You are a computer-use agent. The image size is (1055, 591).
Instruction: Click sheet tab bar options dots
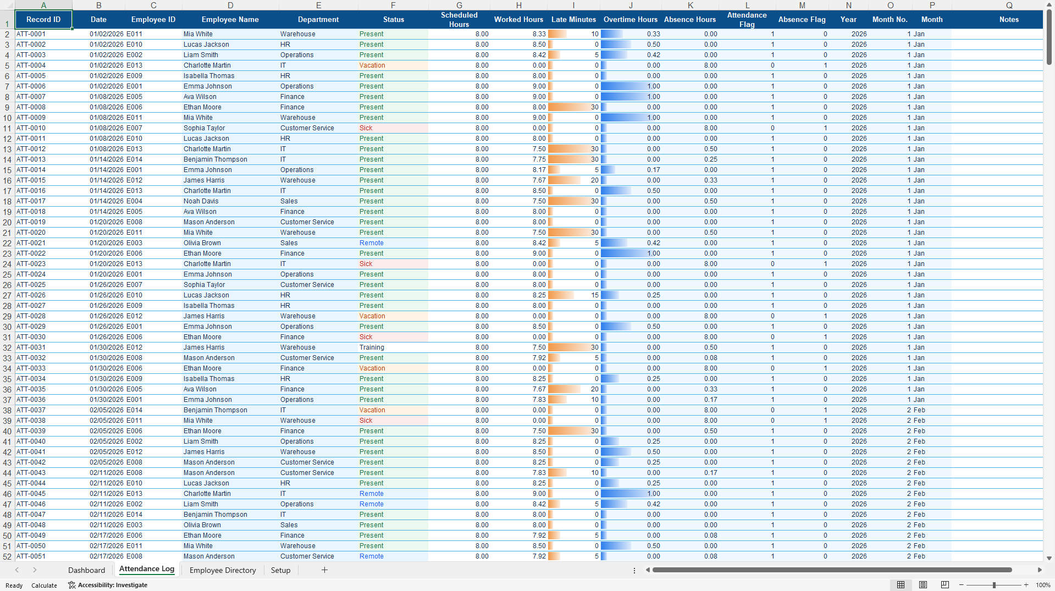[x=634, y=570]
